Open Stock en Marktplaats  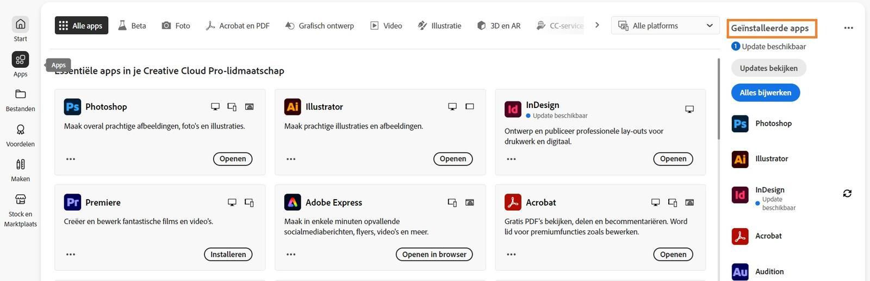point(20,210)
